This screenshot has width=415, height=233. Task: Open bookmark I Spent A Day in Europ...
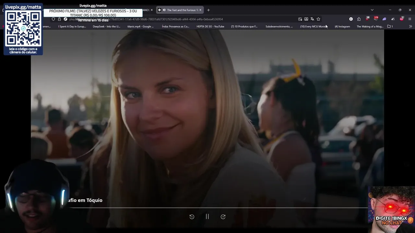point(72,27)
